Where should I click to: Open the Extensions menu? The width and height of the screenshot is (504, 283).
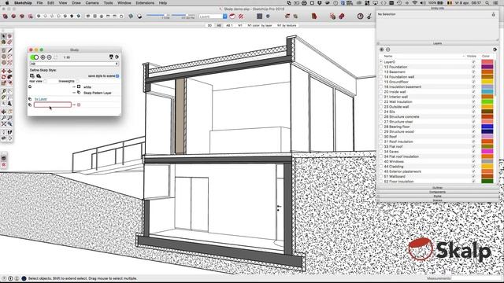coord(145,3)
